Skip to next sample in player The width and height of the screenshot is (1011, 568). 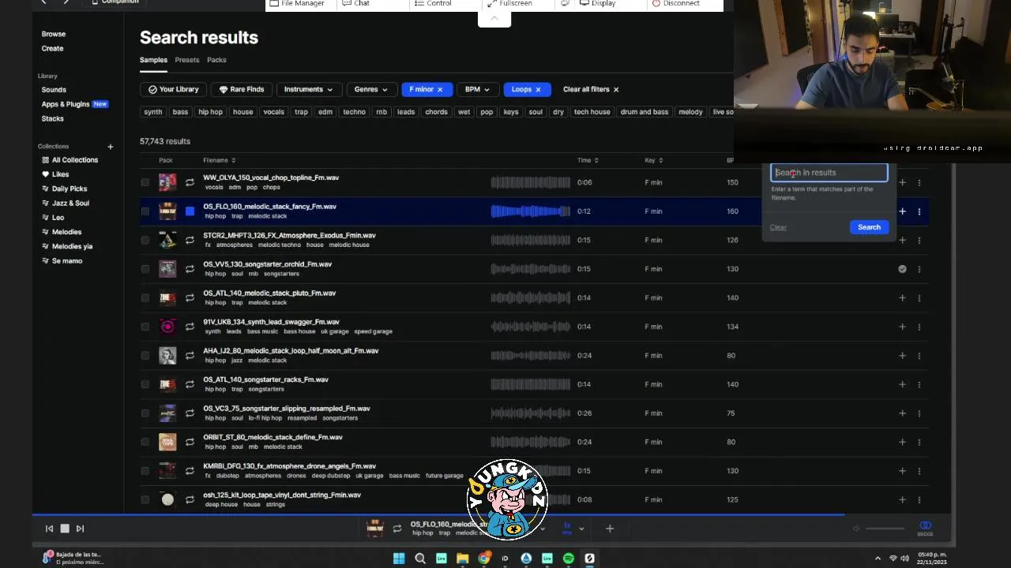coord(80,529)
